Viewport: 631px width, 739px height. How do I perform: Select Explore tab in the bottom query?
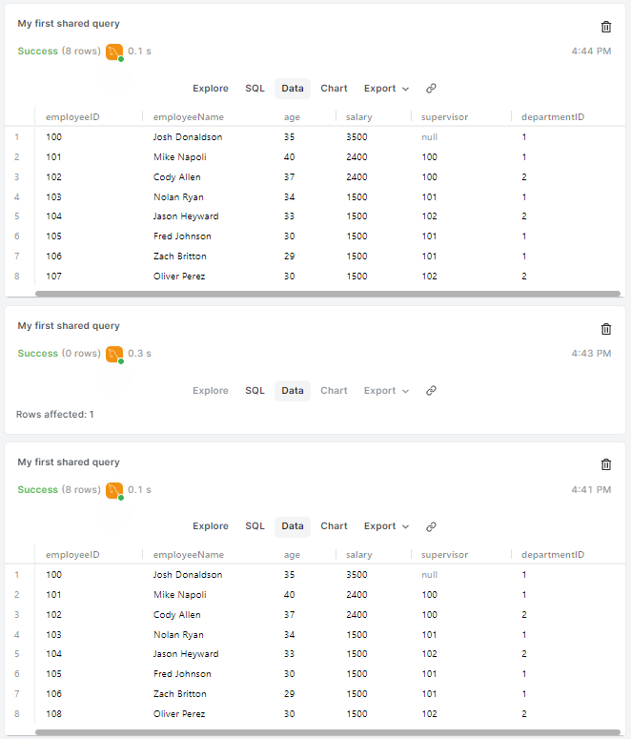[x=211, y=526]
